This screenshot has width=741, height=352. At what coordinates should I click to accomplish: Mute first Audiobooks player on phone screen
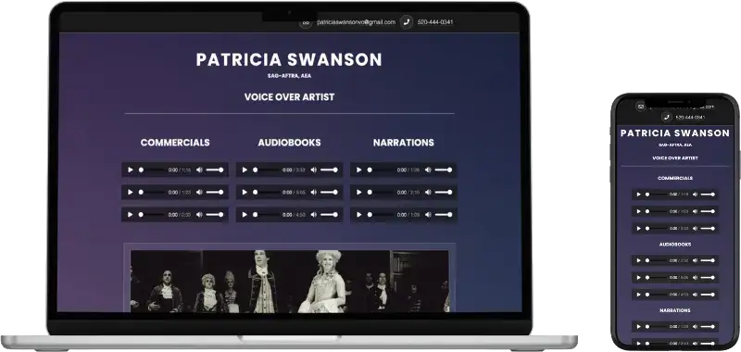click(695, 260)
